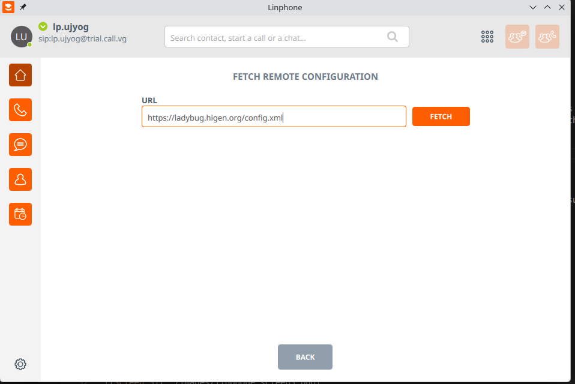Toggle the title bar pin icon
Viewport: 575px width, 384px height.
coord(23,7)
